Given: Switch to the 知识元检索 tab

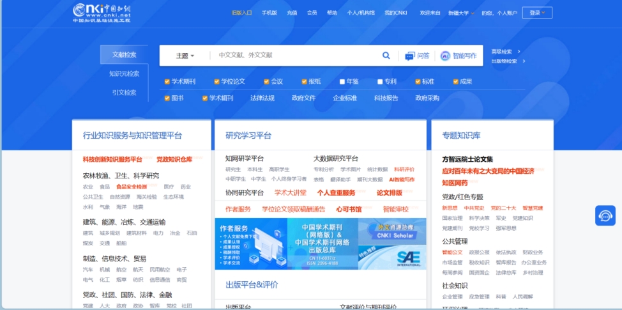Looking at the screenshot, I should (124, 74).
